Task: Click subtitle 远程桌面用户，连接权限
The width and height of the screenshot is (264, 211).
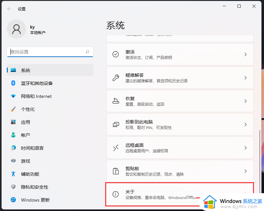Action: point(147,151)
